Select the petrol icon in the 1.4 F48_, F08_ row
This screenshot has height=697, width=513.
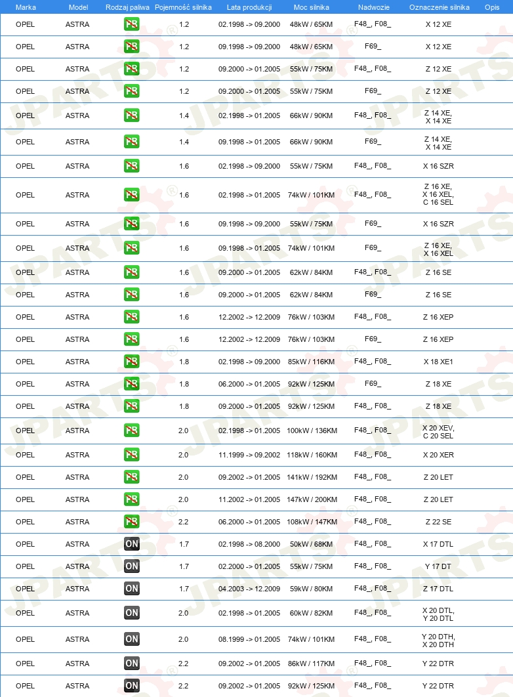(131, 115)
